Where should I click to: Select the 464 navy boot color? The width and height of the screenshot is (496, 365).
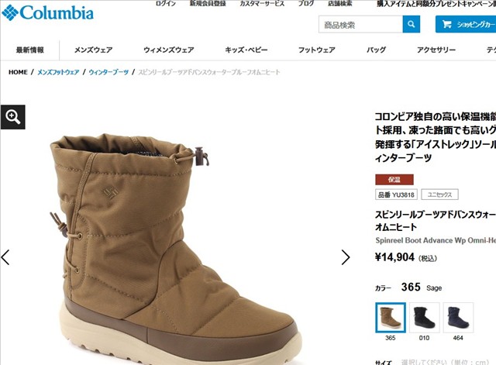point(458,318)
